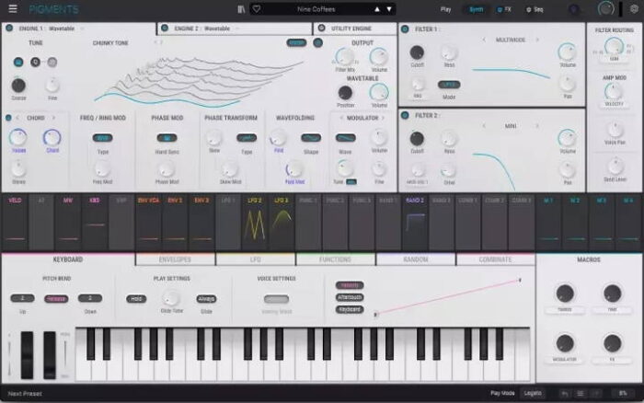644x403 pixels.
Task: Select the Aftertouch button
Action: 350,297
